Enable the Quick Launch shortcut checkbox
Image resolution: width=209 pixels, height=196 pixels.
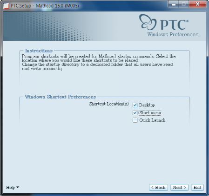point(135,120)
